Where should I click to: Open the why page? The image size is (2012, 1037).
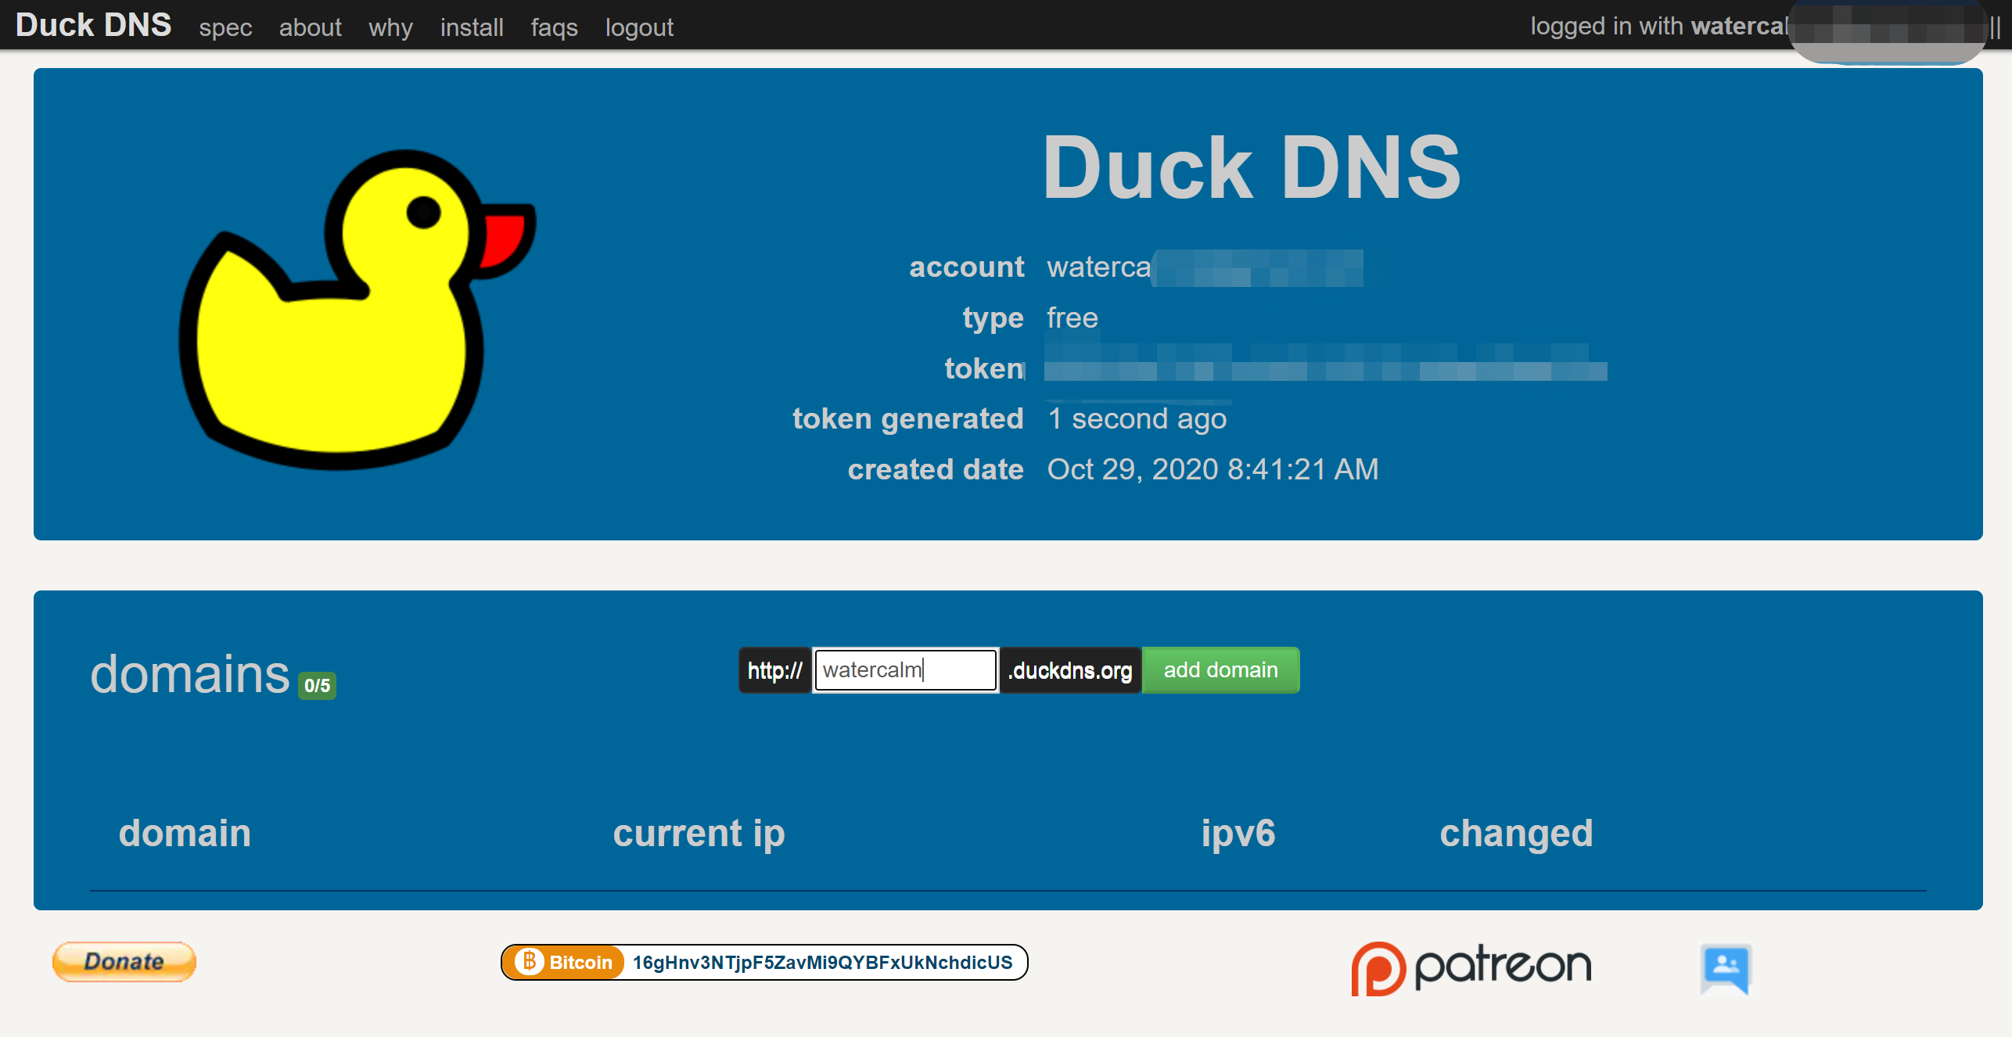390,27
